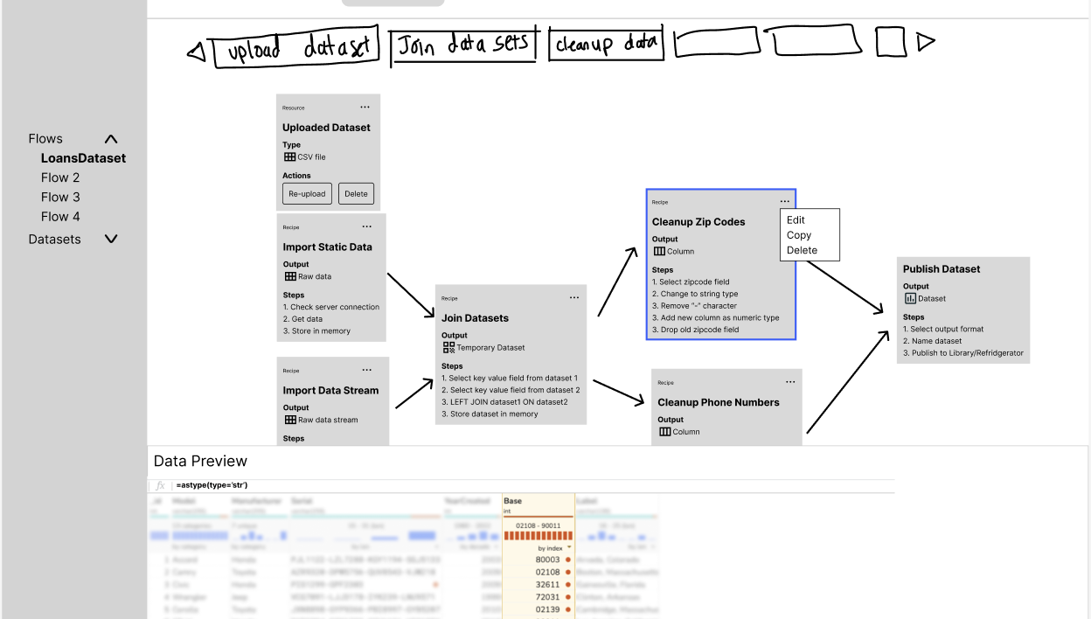
Task: Open the three-dot menu on Import Data Stream card
Action: 367,370
